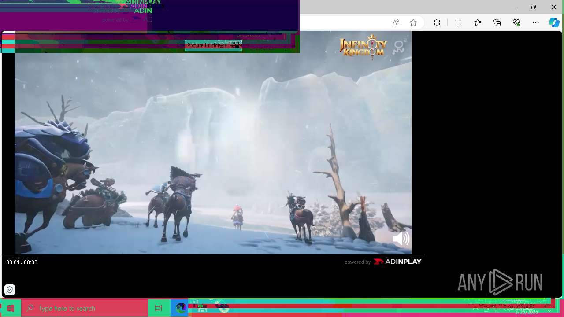564x317 pixels.
Task: Open the Windows Start menu
Action: [x=11, y=308]
